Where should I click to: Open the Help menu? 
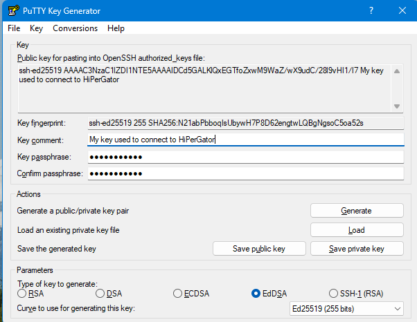click(x=116, y=28)
